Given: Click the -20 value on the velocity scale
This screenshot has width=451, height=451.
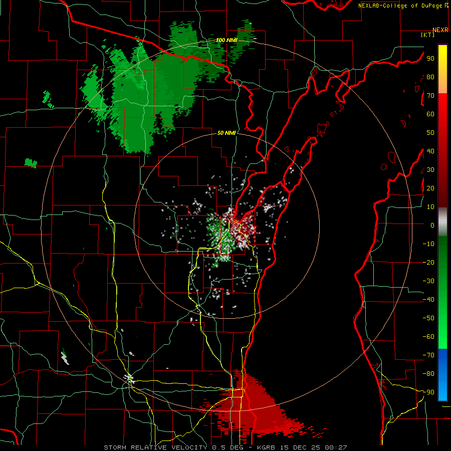Looking at the screenshot, I should click(x=428, y=262).
